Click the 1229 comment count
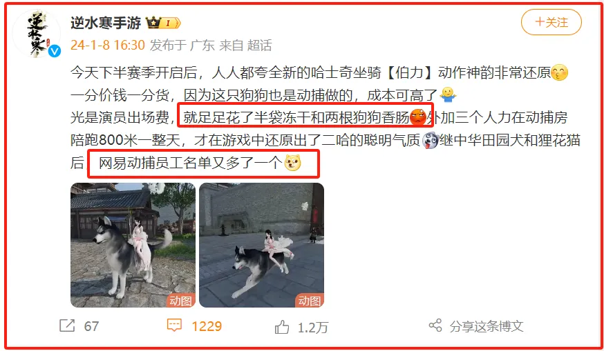The width and height of the screenshot is (604, 351). [207, 326]
